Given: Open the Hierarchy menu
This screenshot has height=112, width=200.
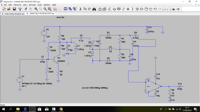Looking at the screenshot, I should (17, 5).
